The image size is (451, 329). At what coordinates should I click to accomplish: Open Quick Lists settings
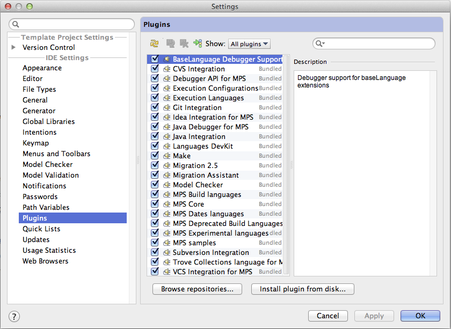click(41, 229)
